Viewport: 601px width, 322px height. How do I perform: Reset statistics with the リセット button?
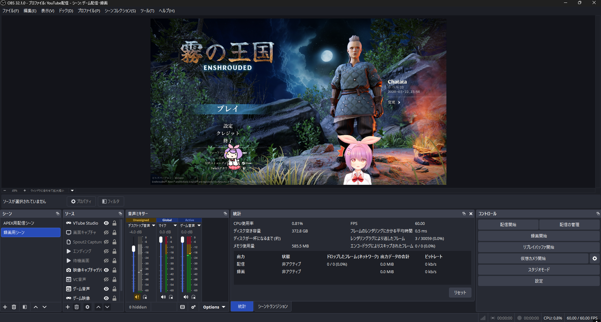pos(460,292)
